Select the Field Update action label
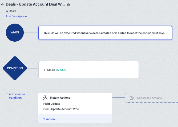Image resolution: width=178 pixels, height=127 pixels. [52, 104]
